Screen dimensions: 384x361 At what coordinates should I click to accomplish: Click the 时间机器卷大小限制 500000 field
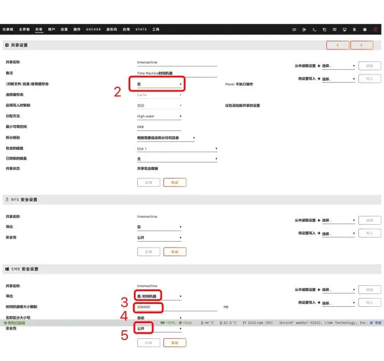coord(177,307)
